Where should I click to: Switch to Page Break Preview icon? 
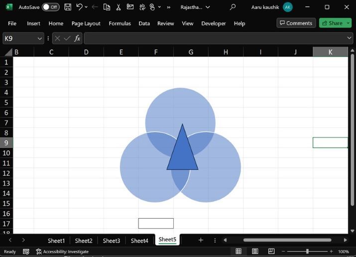pyautogui.click(x=271, y=251)
